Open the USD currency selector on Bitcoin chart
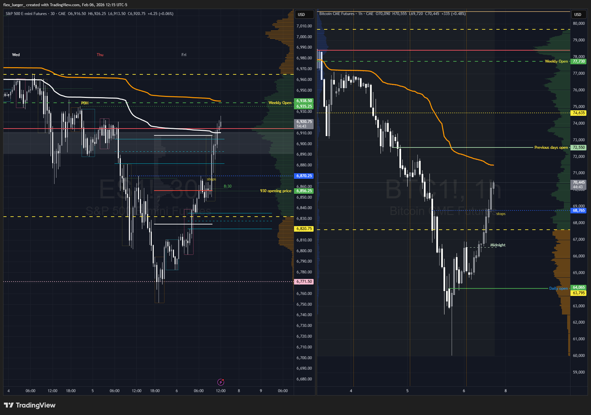Viewport: 591px width, 415px height. pos(578,15)
